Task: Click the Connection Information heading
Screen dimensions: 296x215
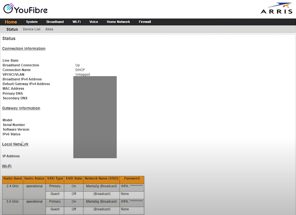Action: coord(24,49)
